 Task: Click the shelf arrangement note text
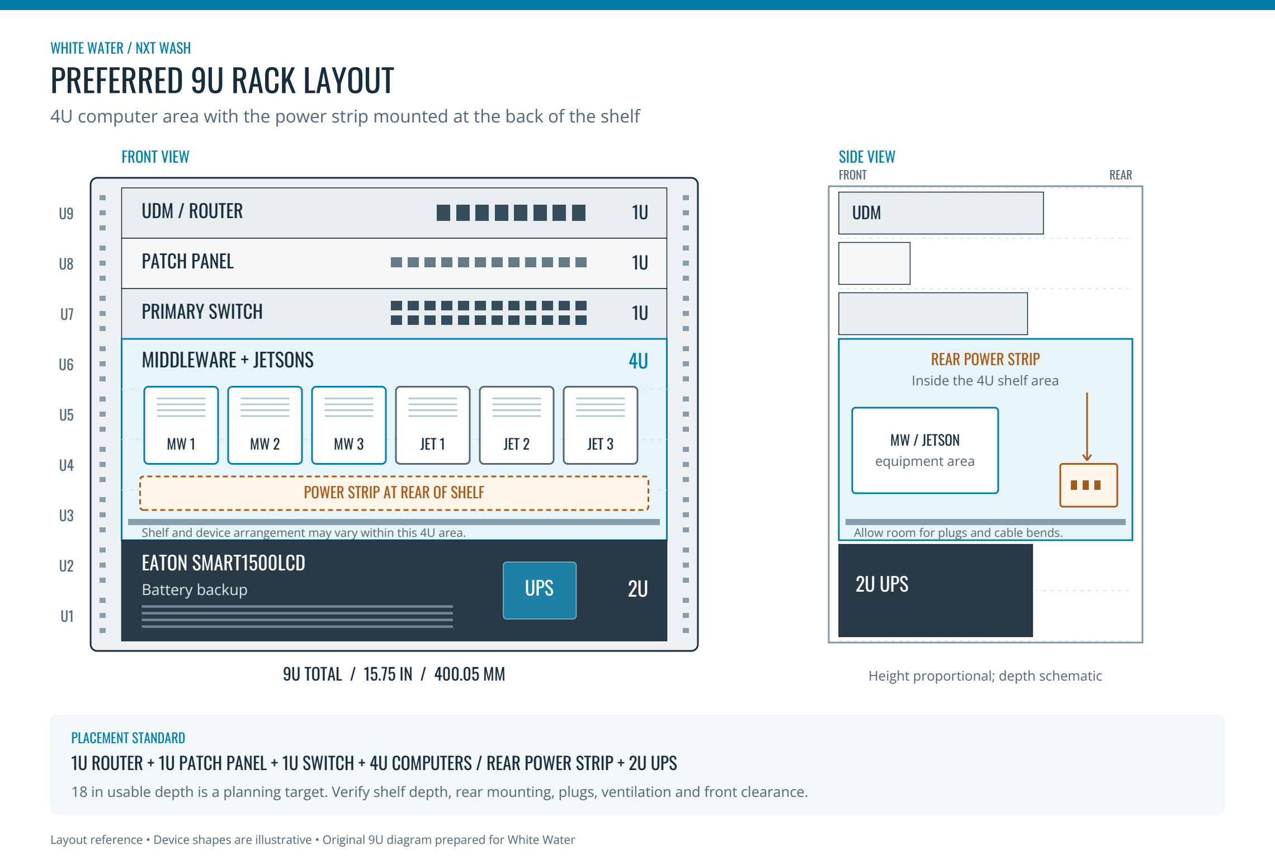(x=304, y=533)
